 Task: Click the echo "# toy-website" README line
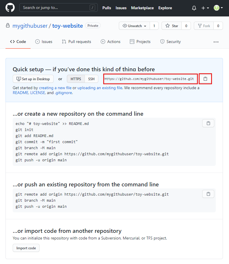[x=52, y=123]
